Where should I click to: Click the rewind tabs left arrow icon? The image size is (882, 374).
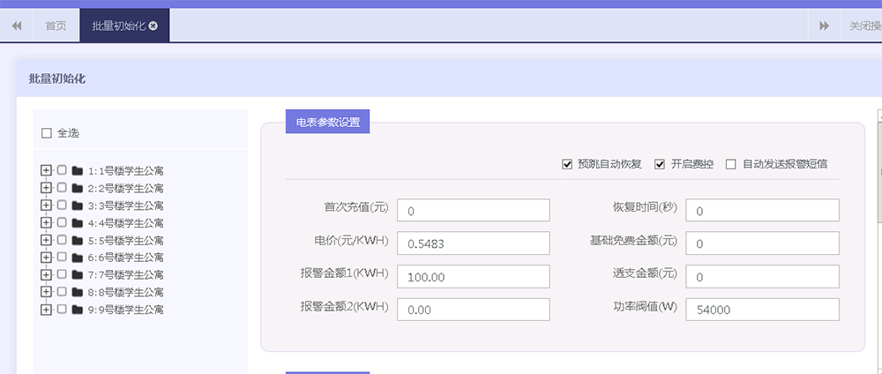click(17, 26)
